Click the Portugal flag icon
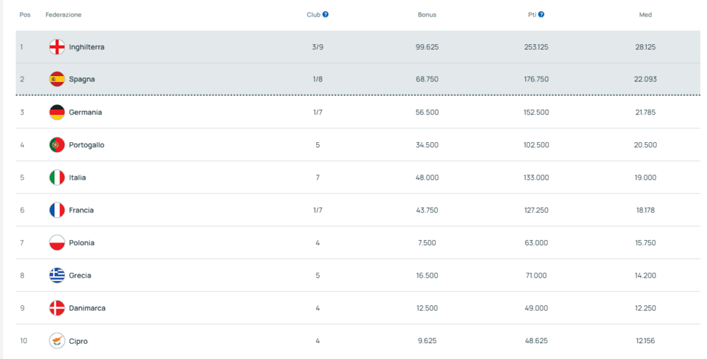 point(57,145)
